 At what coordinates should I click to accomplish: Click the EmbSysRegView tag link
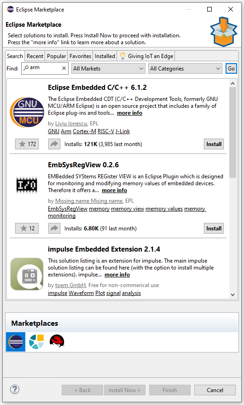[x=68, y=209]
